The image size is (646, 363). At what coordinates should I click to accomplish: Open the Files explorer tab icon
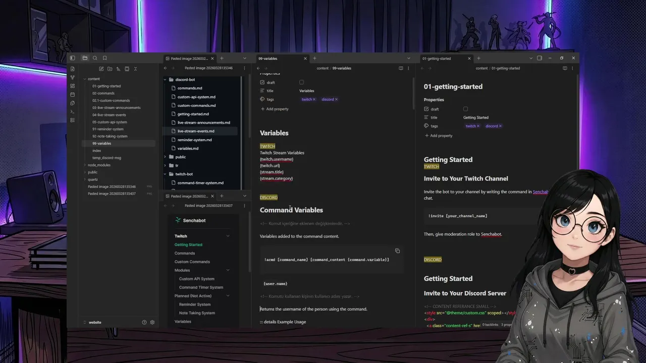pyautogui.click(x=85, y=58)
